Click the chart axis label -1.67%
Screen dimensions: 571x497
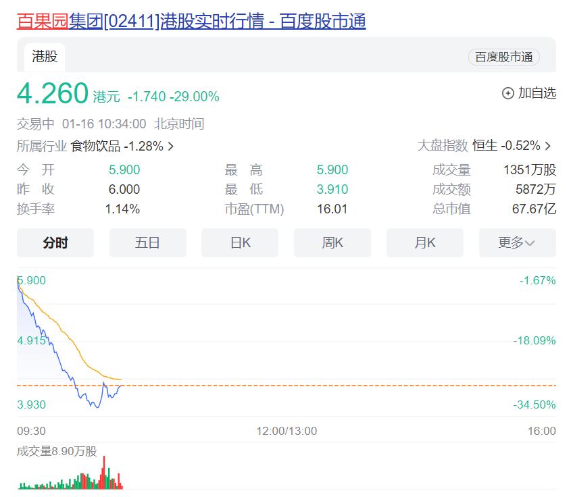pos(537,280)
